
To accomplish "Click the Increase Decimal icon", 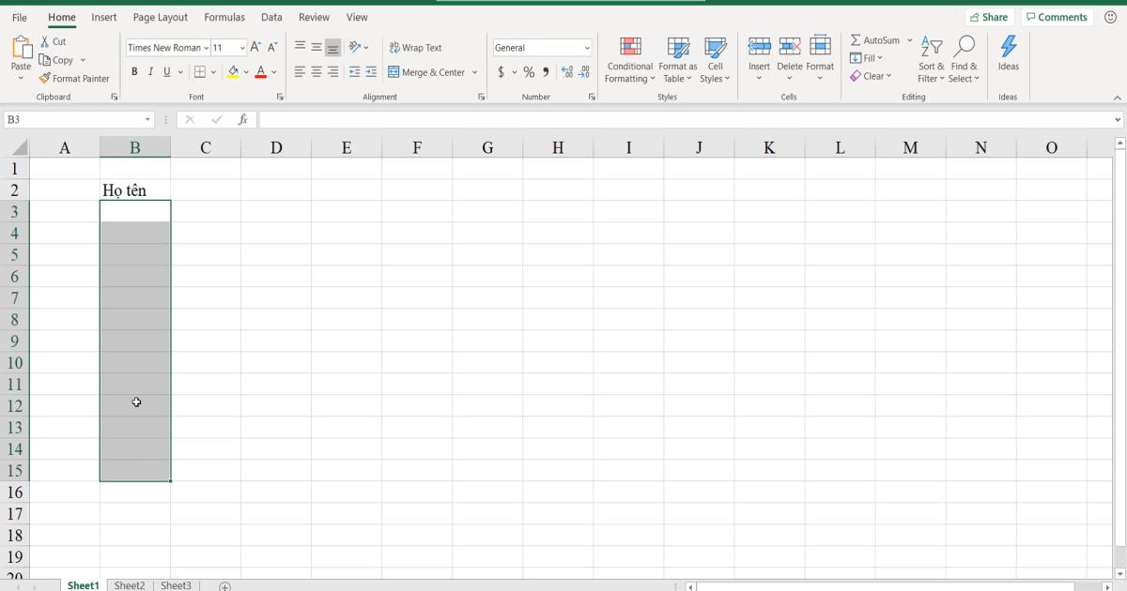I will 567,71.
